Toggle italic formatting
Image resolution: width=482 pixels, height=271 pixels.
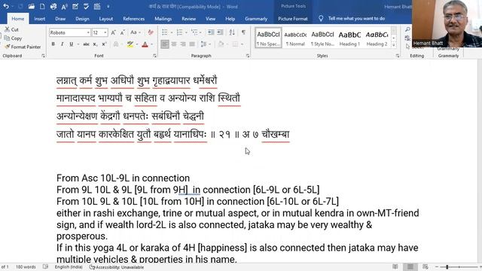[62, 44]
